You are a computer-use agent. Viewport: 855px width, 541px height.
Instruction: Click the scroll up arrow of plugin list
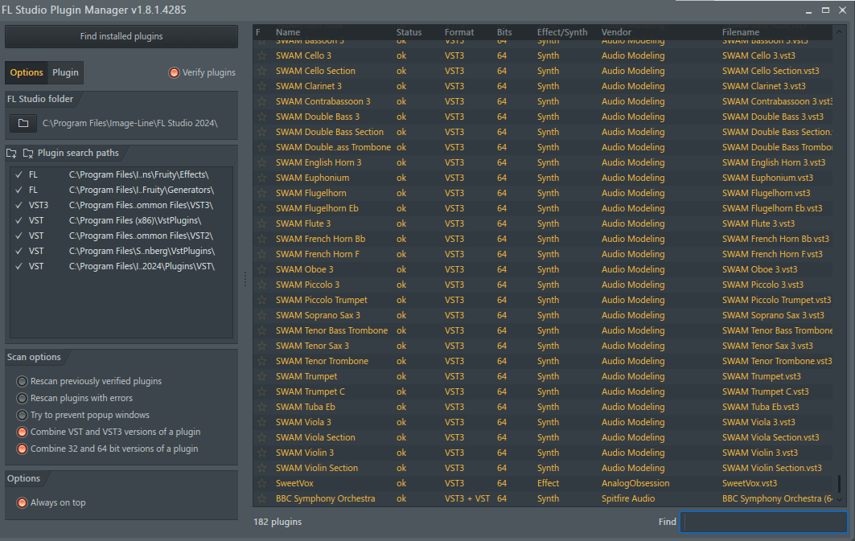tap(839, 32)
